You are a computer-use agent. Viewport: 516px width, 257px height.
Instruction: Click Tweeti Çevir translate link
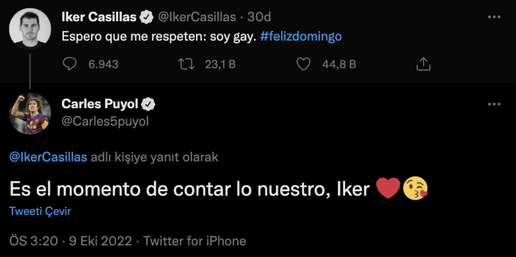pos(40,211)
